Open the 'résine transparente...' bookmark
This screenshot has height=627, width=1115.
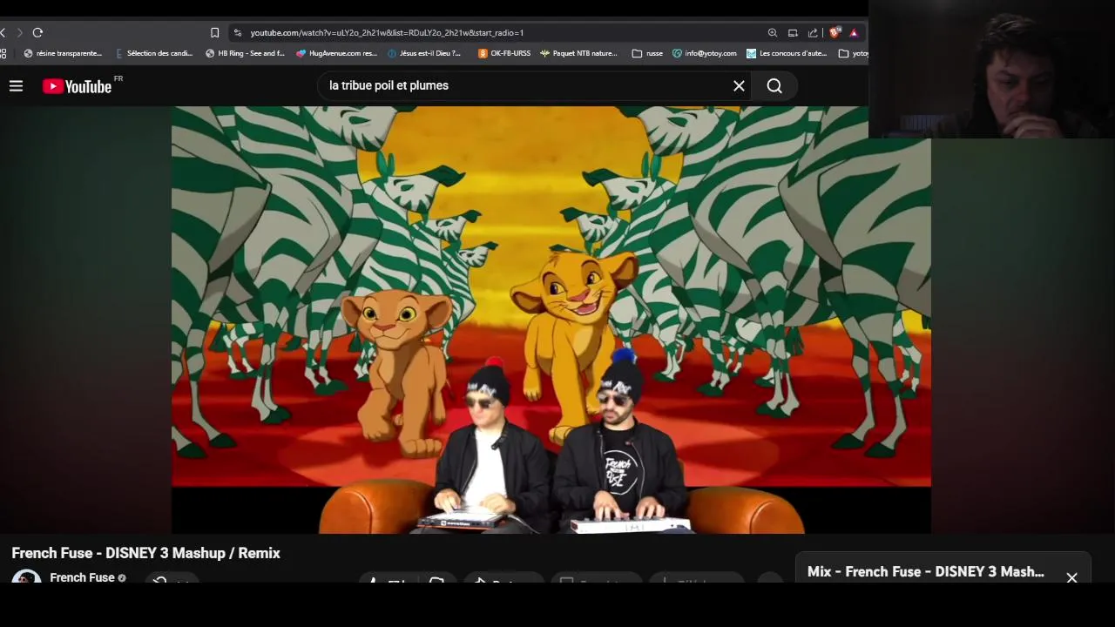coord(63,53)
